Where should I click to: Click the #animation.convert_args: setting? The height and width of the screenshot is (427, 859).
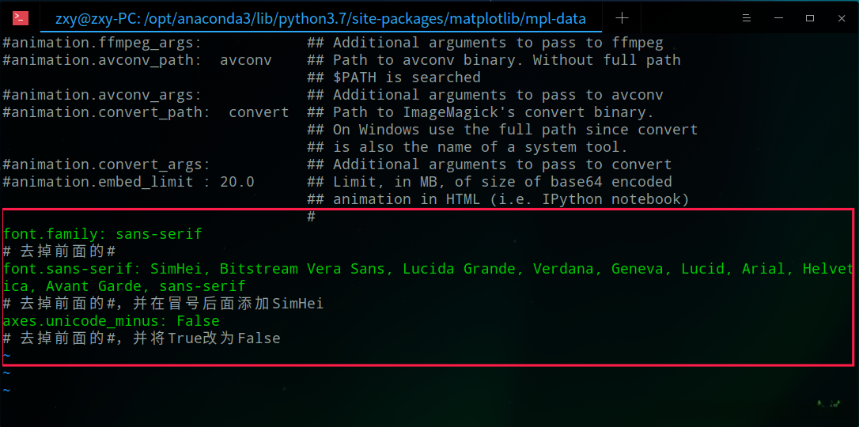coord(106,164)
